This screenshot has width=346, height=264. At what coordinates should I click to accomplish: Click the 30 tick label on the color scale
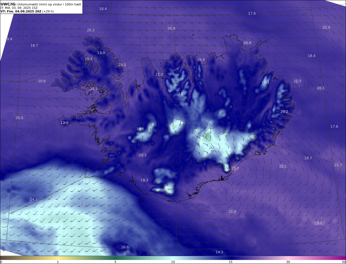(288, 262)
